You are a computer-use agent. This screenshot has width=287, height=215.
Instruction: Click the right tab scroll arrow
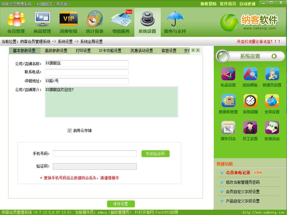(x=198, y=50)
